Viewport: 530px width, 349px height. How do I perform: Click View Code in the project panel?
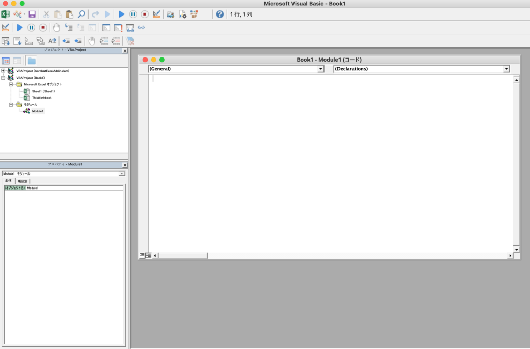click(6, 61)
